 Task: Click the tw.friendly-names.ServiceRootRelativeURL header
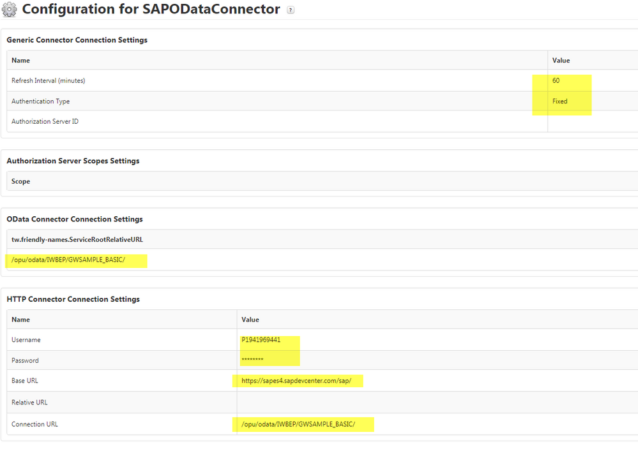tap(77, 239)
